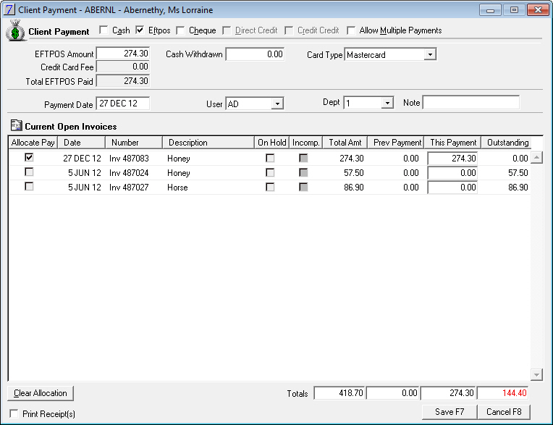Enable the Print Receipt(s) checkbox

(14, 413)
